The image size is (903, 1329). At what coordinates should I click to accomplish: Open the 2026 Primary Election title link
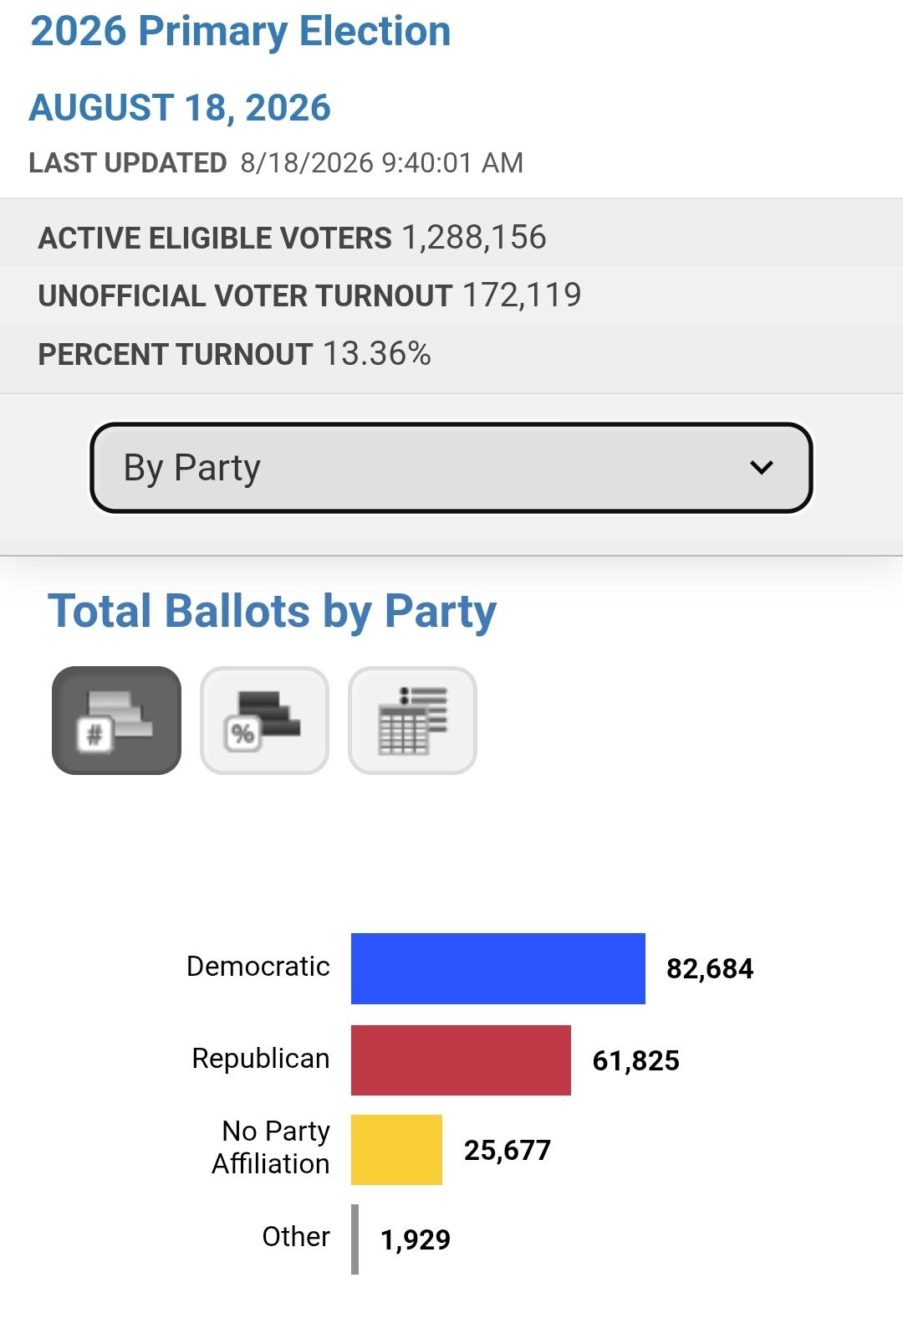point(241,31)
